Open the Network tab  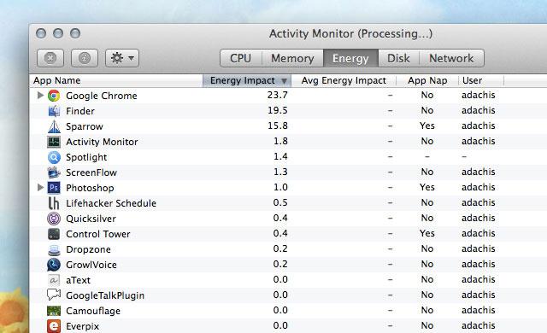(451, 58)
